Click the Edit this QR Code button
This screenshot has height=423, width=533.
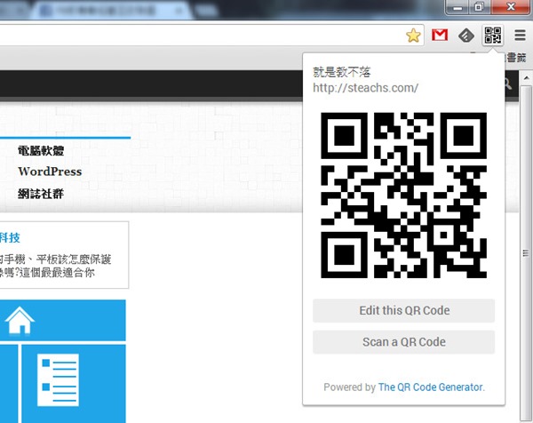pos(404,310)
